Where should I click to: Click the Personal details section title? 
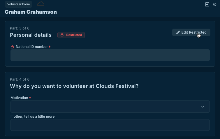tap(31, 35)
